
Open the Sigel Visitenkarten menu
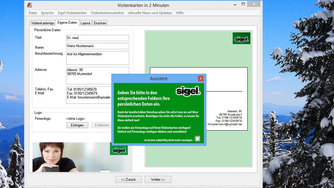click(x=72, y=13)
